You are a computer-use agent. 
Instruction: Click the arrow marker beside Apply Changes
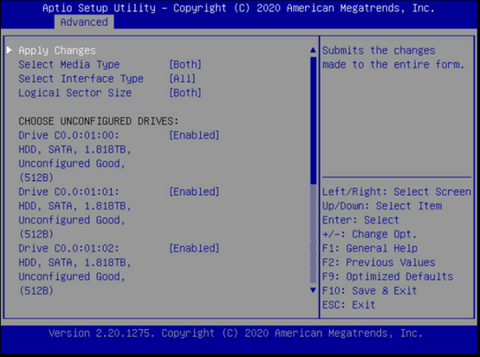[x=10, y=50]
